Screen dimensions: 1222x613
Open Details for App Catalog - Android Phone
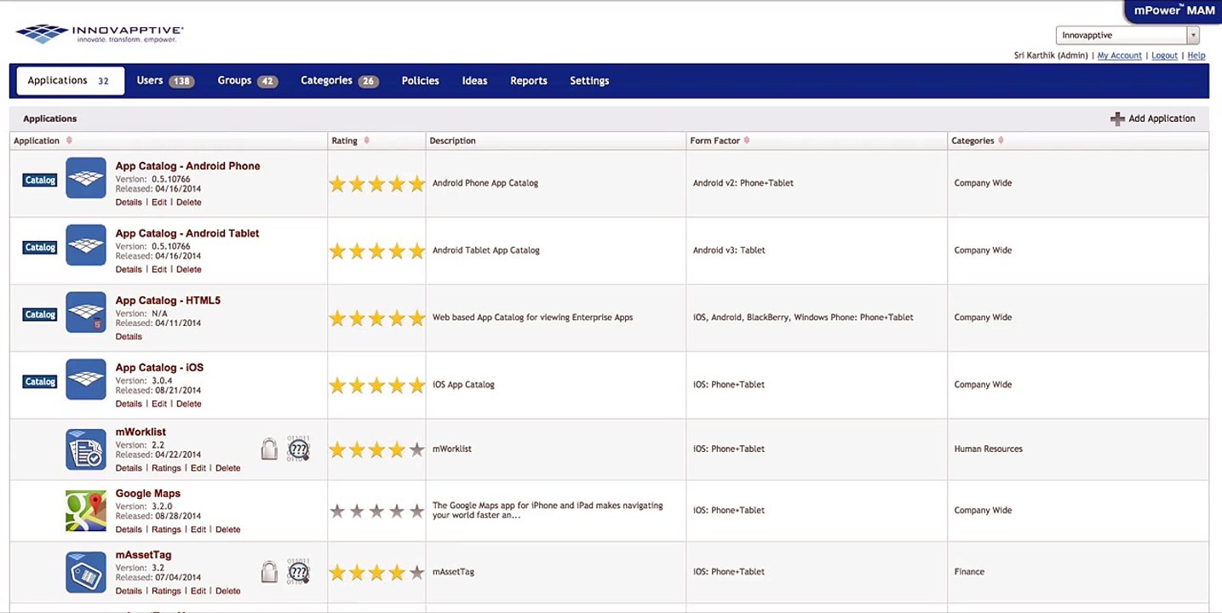[x=129, y=203]
